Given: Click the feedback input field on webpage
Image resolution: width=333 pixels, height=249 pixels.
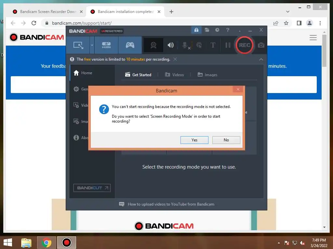Looking at the screenshot, I should [x=38, y=85].
